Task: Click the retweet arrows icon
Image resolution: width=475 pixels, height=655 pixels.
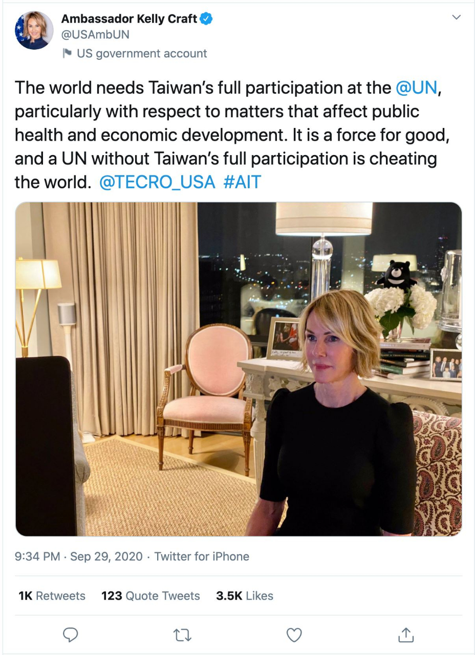Action: coord(182,635)
